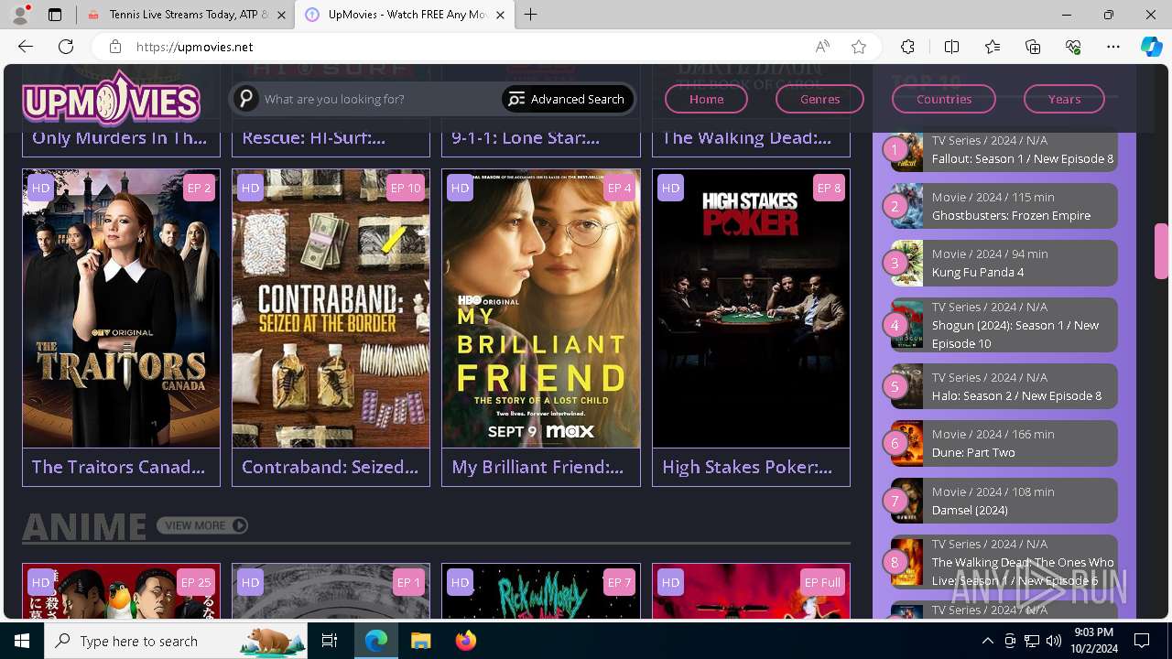This screenshot has height=659, width=1172.
Task: Click EP 2 badge on The Traitors Canada
Action: tap(199, 188)
